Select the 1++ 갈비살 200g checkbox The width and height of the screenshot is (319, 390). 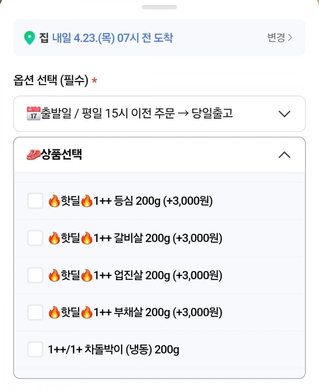35,239
